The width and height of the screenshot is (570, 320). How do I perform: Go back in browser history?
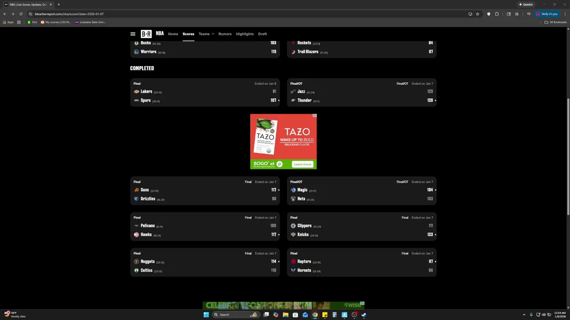(x=5, y=14)
